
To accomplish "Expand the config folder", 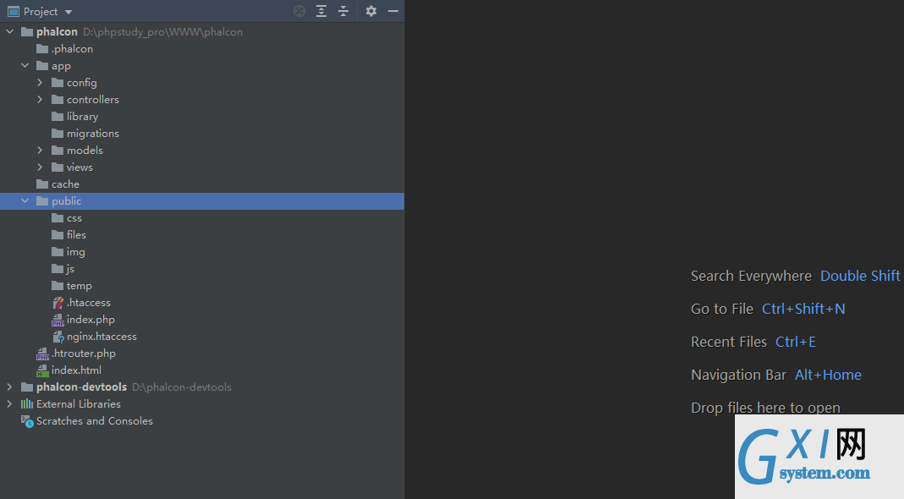I will 40,83.
